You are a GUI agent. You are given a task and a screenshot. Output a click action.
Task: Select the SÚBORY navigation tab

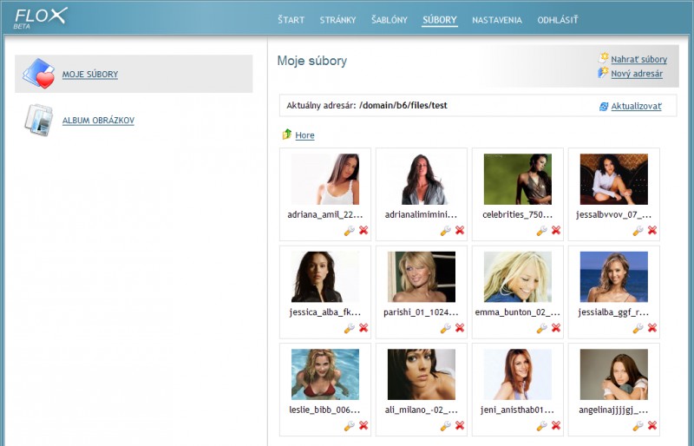tap(440, 20)
